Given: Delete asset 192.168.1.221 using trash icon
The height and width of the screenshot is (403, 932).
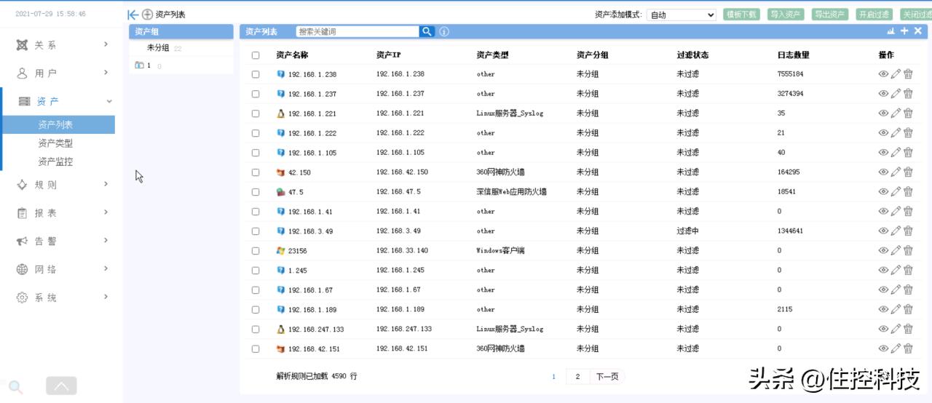Looking at the screenshot, I should point(908,113).
